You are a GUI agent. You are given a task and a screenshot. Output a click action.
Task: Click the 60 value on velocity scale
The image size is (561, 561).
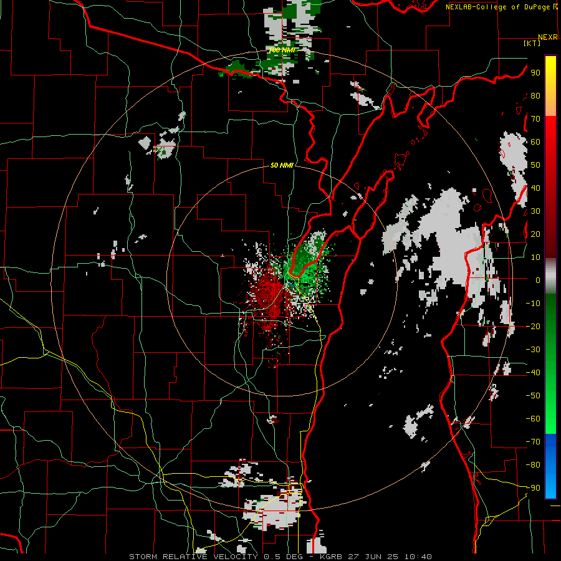pyautogui.click(x=535, y=141)
